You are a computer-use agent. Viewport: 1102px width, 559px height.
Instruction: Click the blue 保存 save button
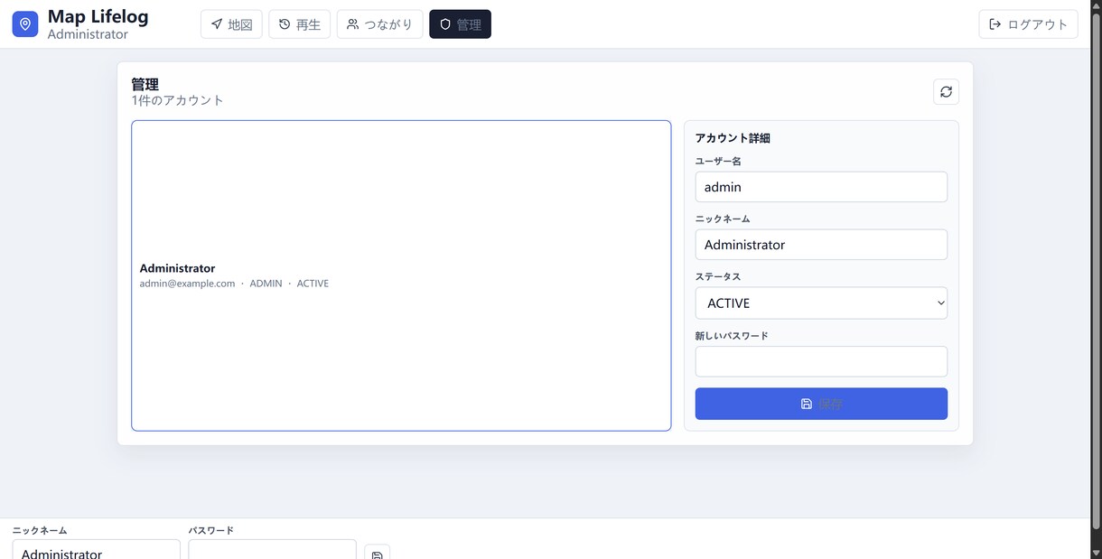[x=821, y=404]
